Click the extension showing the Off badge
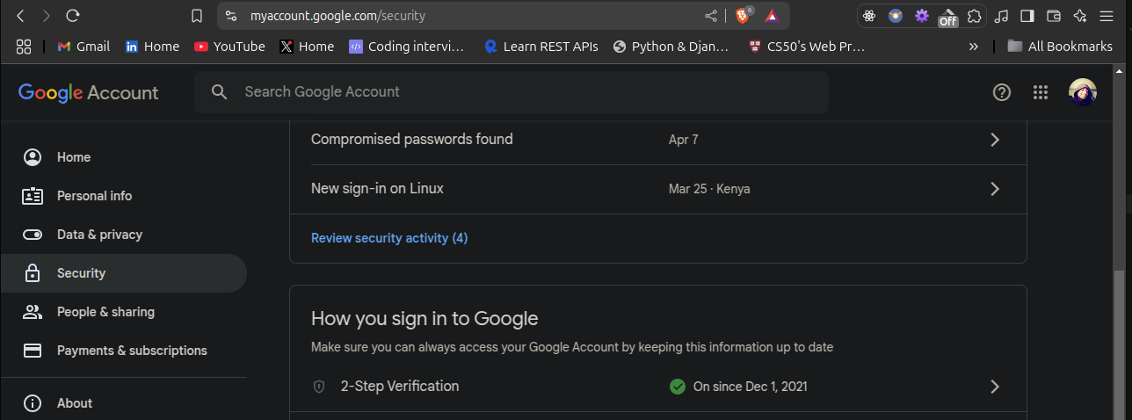This screenshot has width=1132, height=420. (x=947, y=17)
